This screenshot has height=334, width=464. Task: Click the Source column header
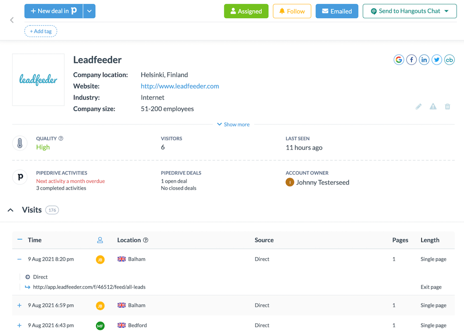click(x=264, y=240)
